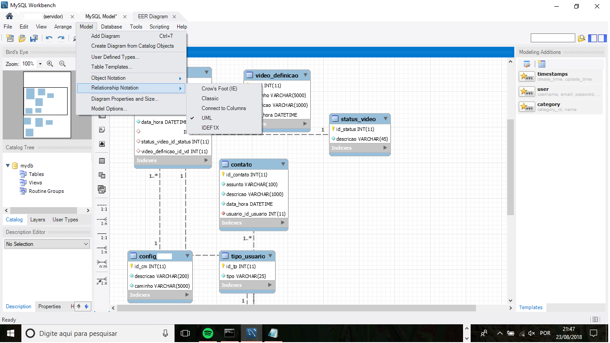
Task: Open Table Templates menu entry
Action: (131, 67)
